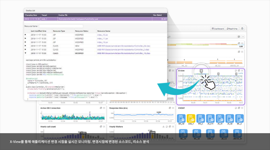Click the WL_C server icon
Viewport: 270px width, 150px height.
(x=239, y=118)
